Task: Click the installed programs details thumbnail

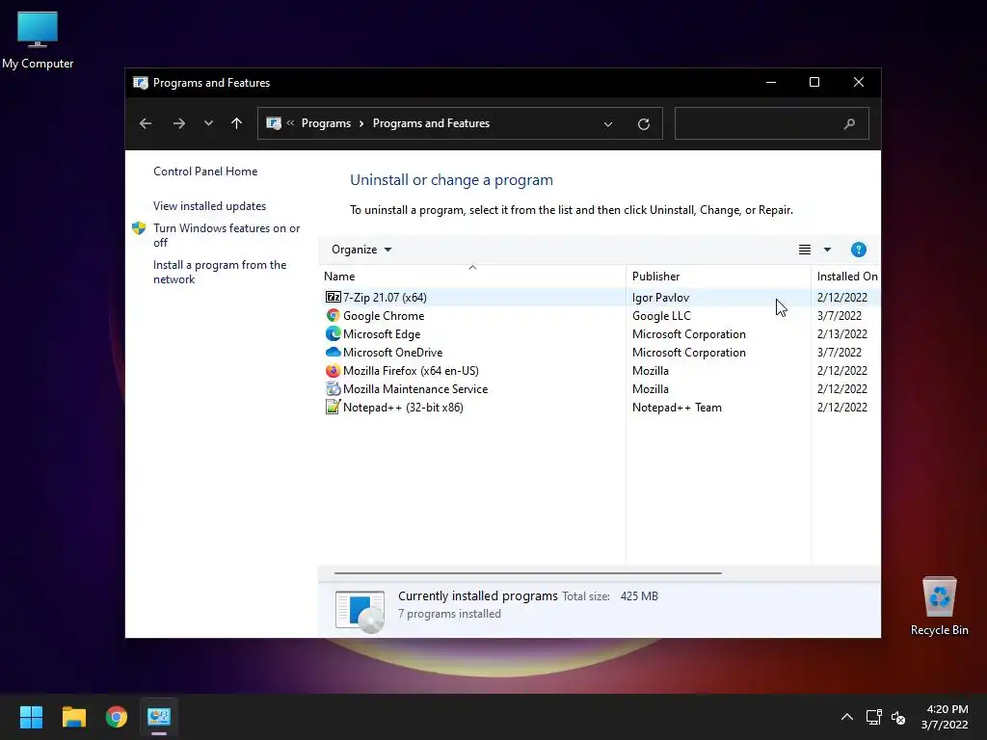Action: coord(360,610)
